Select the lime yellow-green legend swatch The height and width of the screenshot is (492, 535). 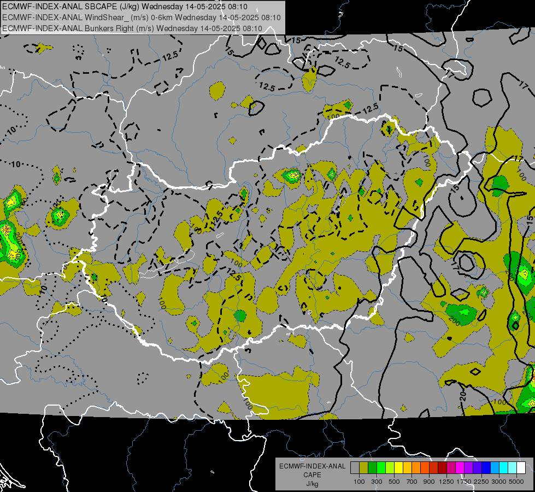390,467
